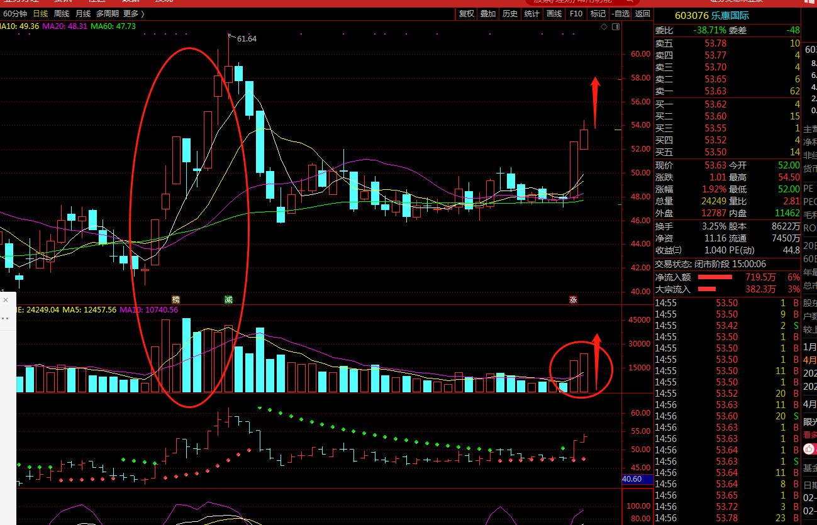The height and width of the screenshot is (525, 817).
Task: Click the 榜 marker on chart bottom
Action: point(176,299)
